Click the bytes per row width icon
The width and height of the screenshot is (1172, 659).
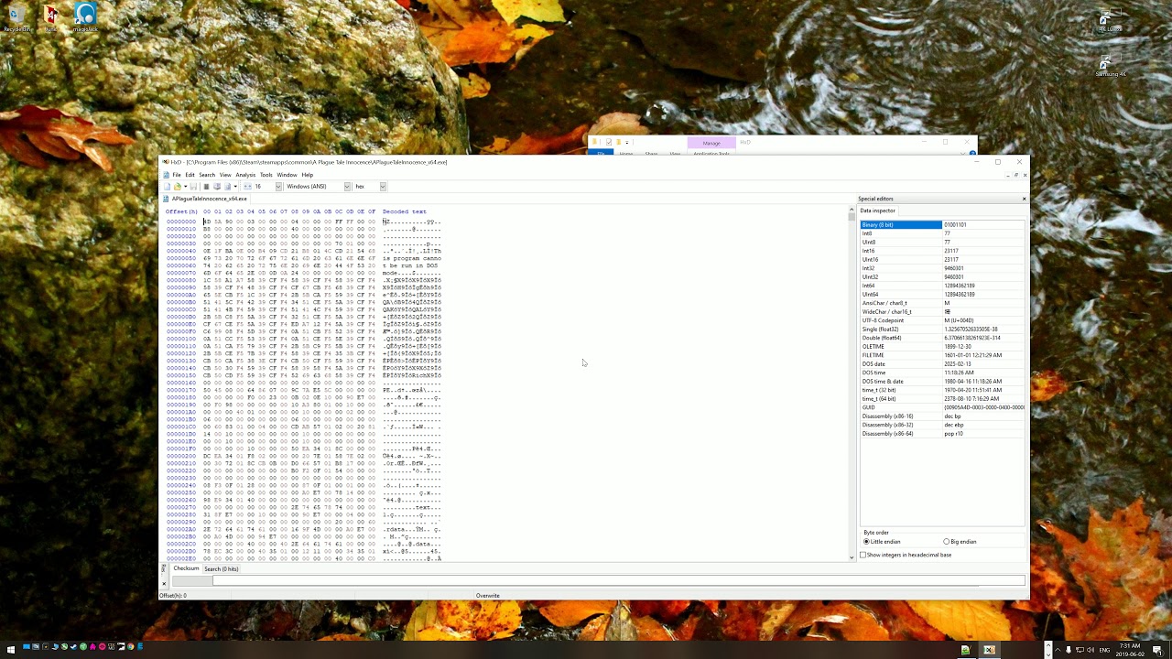[247, 187]
